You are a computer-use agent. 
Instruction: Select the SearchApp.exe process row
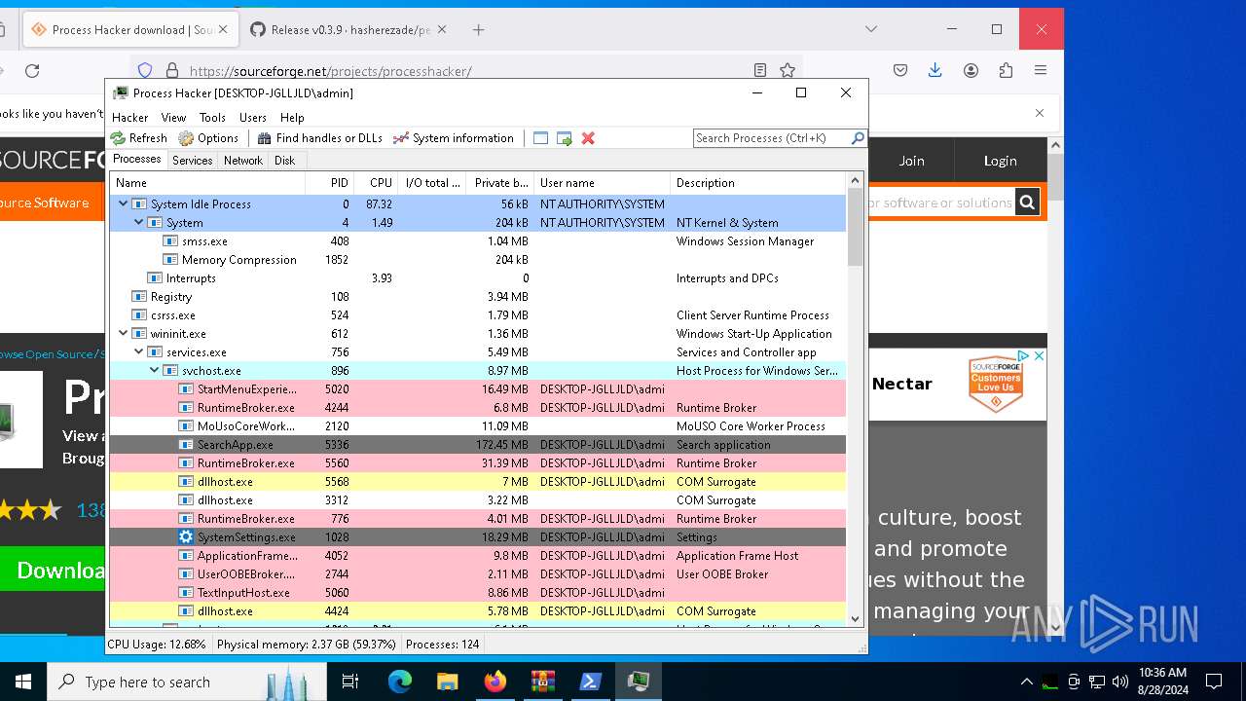click(477, 444)
